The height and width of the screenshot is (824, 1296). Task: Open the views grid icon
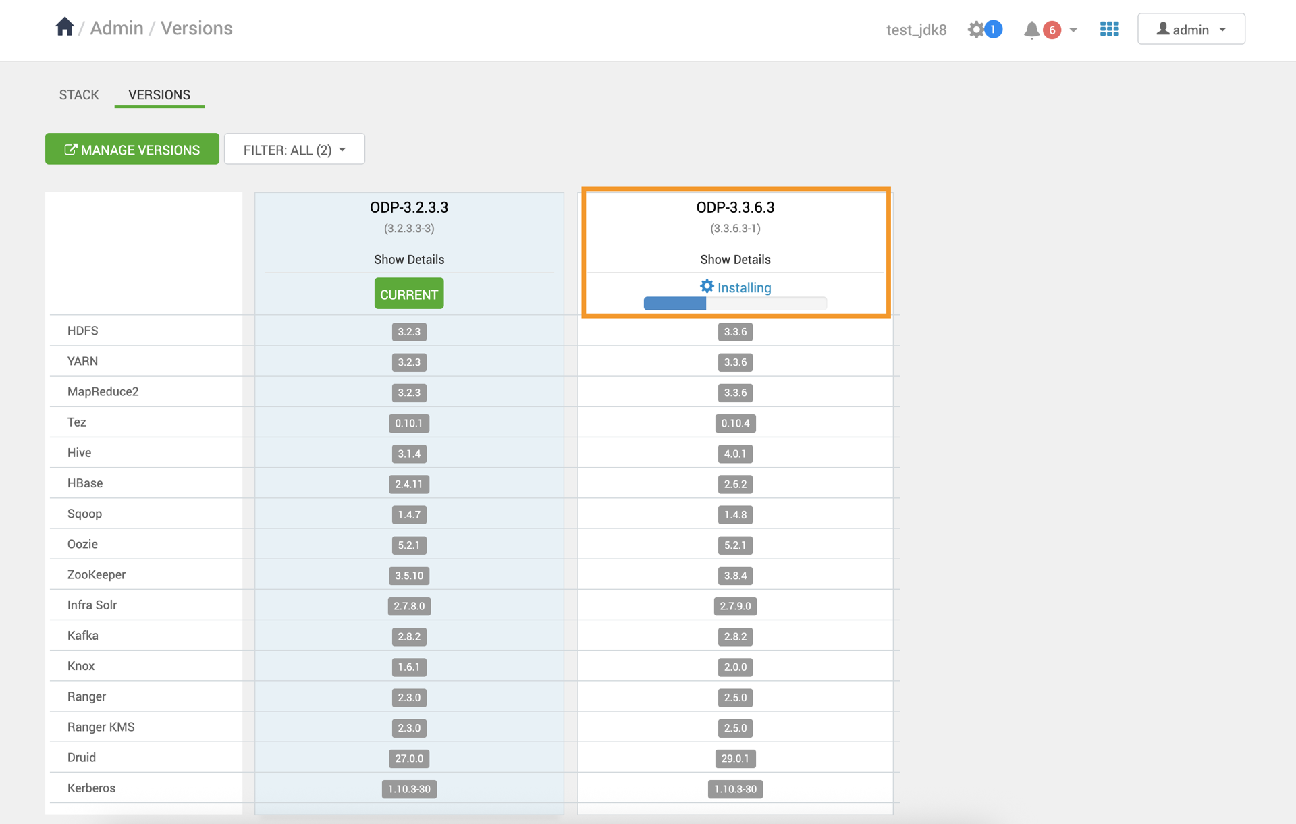tap(1109, 29)
